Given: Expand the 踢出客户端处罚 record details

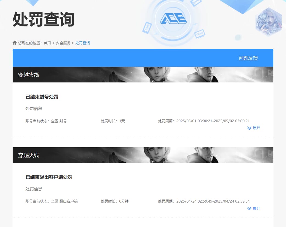Looking at the screenshot, I should point(254,208).
